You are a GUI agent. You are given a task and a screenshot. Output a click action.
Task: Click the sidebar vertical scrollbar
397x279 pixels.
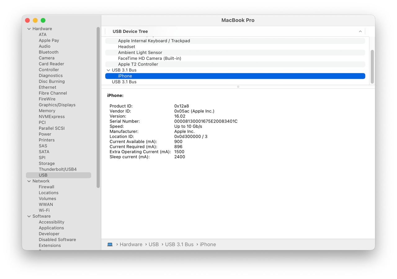98,107
